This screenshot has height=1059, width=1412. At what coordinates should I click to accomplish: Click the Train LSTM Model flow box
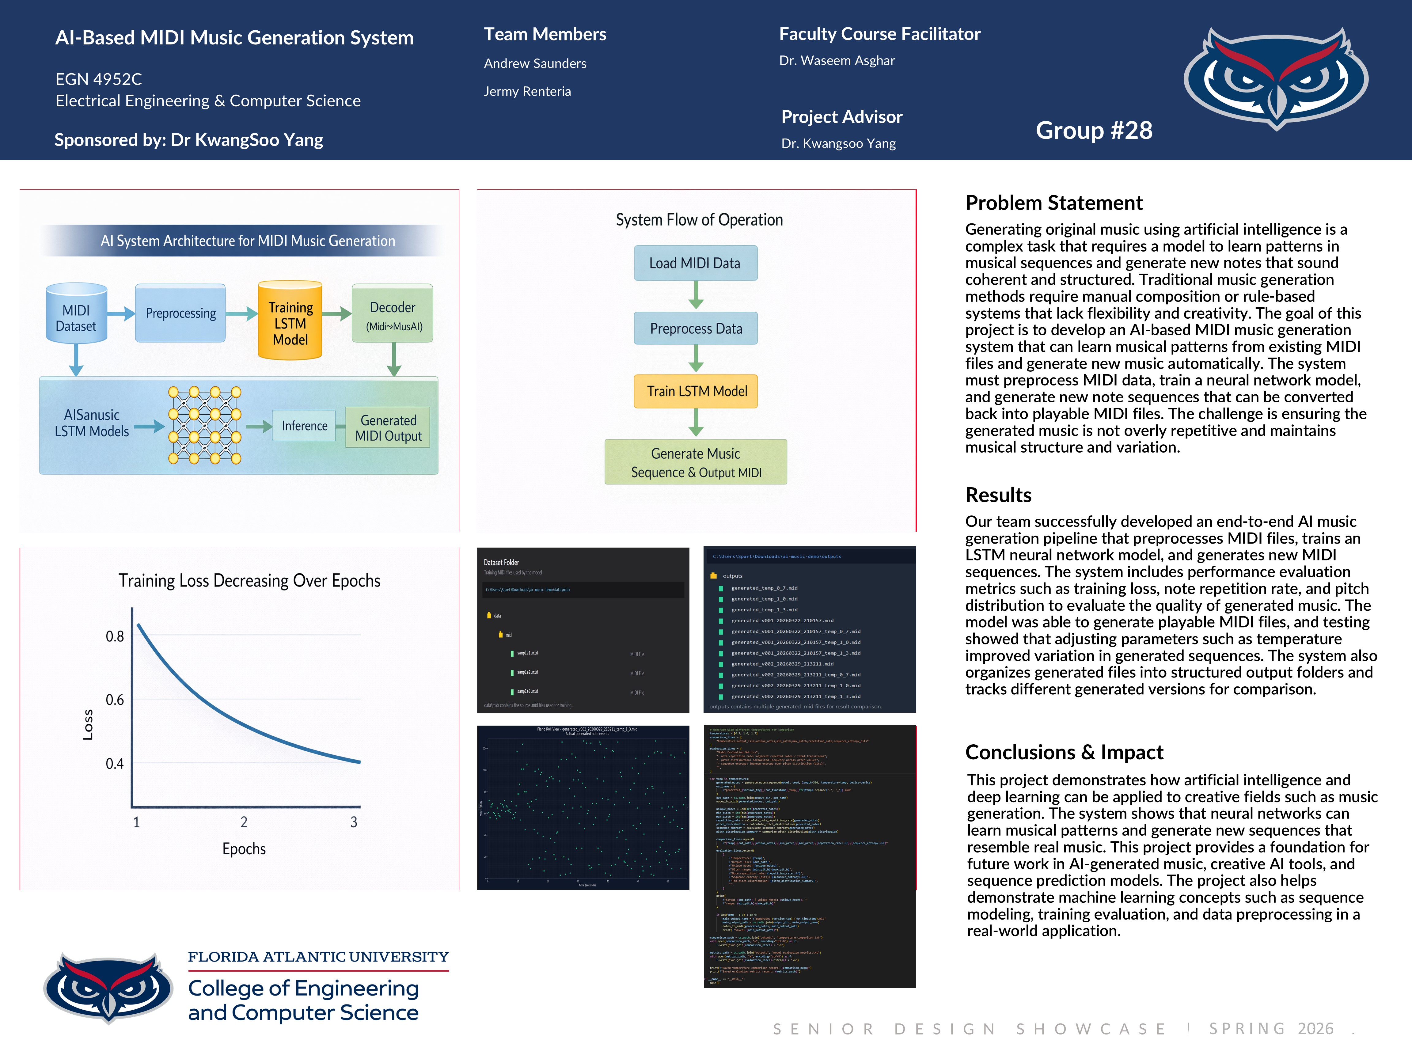pyautogui.click(x=696, y=391)
